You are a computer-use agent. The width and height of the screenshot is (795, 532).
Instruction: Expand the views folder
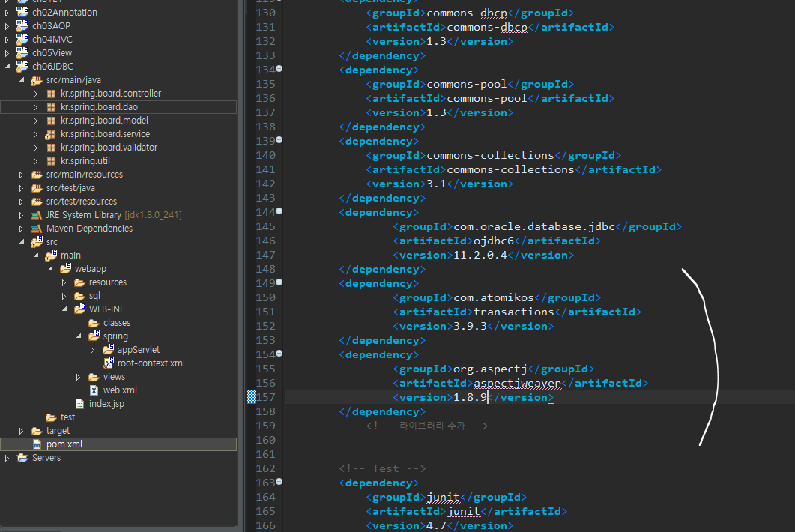(78, 377)
